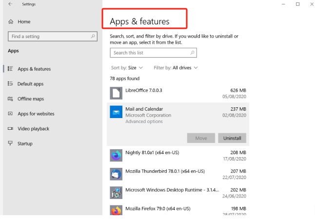Minimize the Settings window
Viewport: 315px width, 221px height.
tap(283, 4)
